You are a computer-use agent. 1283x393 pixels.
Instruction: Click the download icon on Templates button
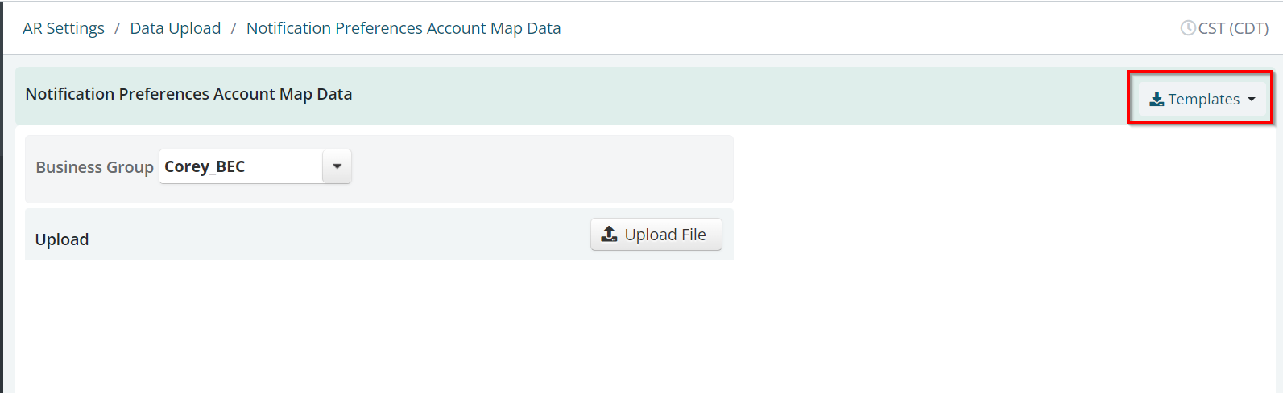1157,99
